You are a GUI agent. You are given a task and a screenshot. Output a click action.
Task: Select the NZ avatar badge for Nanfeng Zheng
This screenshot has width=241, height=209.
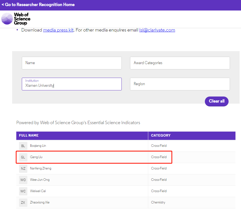(23, 168)
